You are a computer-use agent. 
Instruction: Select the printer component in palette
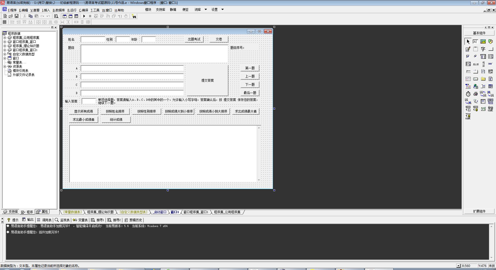click(x=476, y=94)
